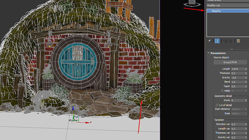The height and width of the screenshot is (140, 249).
Task: Open the Modifier List dropdown
Action: (x=228, y=6)
